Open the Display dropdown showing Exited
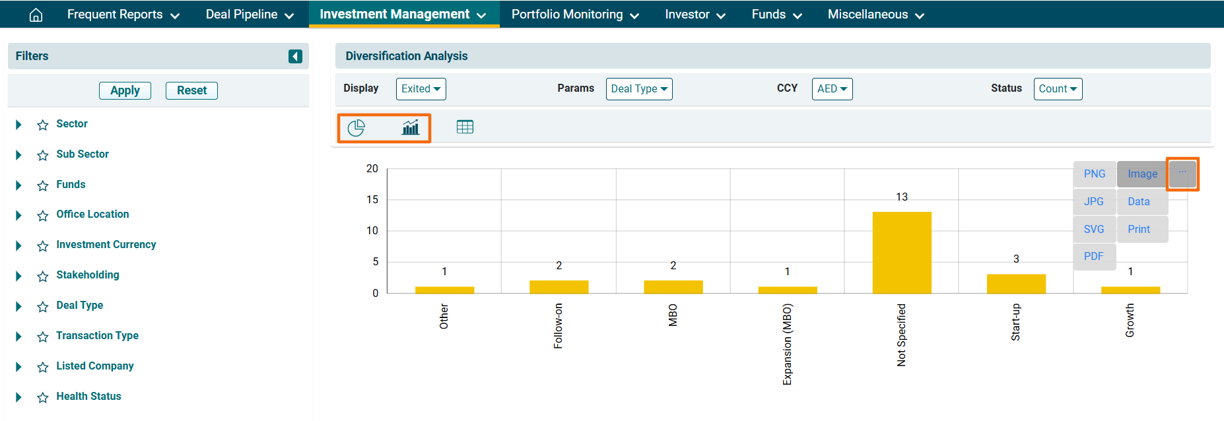1224x421 pixels. 421,89
